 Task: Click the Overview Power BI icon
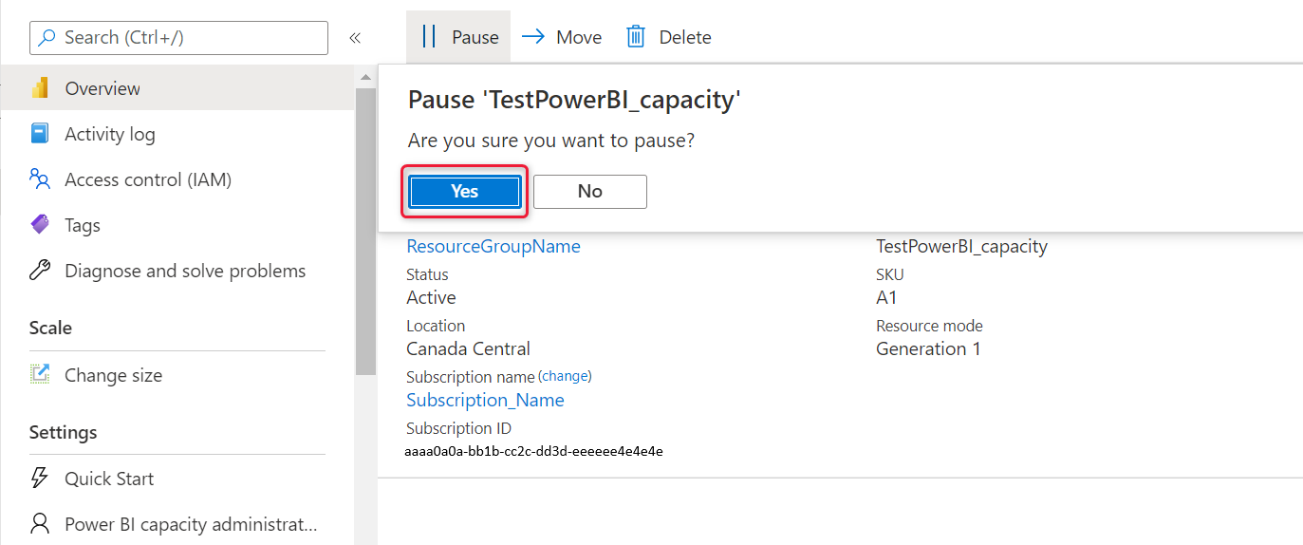click(x=40, y=88)
